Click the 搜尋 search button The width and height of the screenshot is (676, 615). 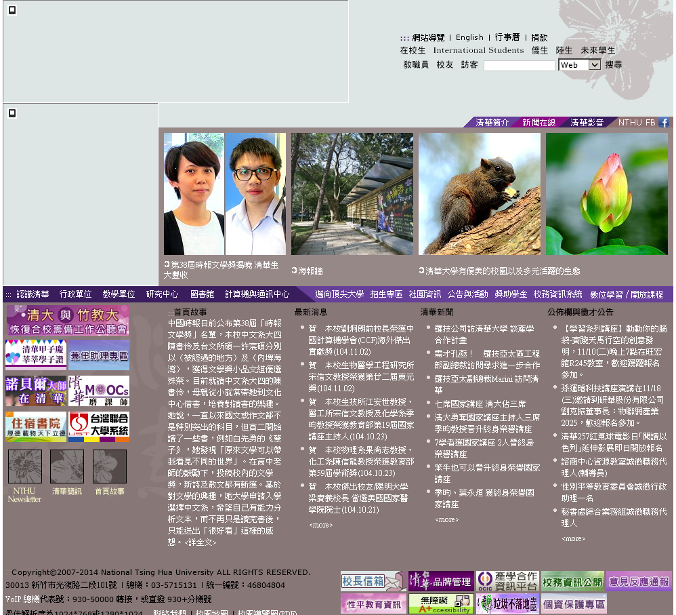(x=614, y=64)
